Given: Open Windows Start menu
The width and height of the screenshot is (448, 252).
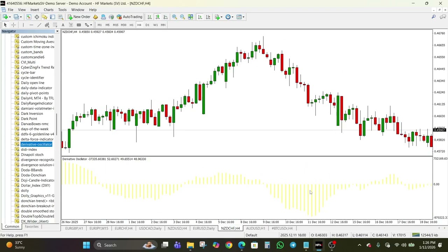Looking at the screenshot, I should tap(86, 245).
